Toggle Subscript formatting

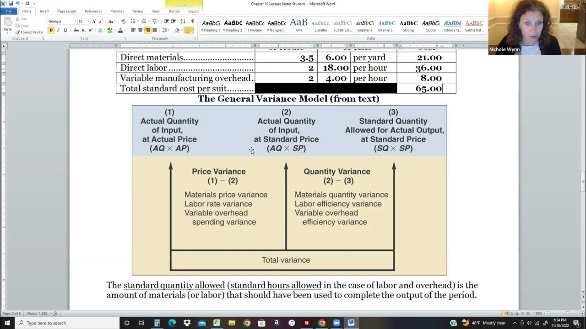click(83, 30)
